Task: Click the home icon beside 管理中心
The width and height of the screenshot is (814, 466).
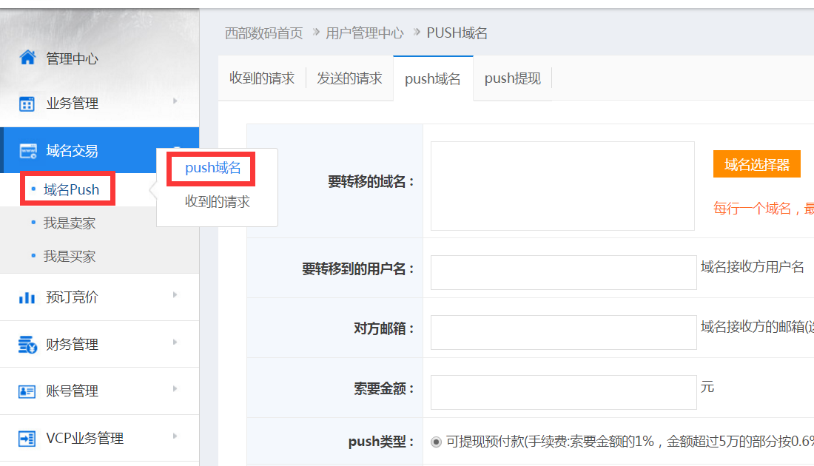Action: 27,58
